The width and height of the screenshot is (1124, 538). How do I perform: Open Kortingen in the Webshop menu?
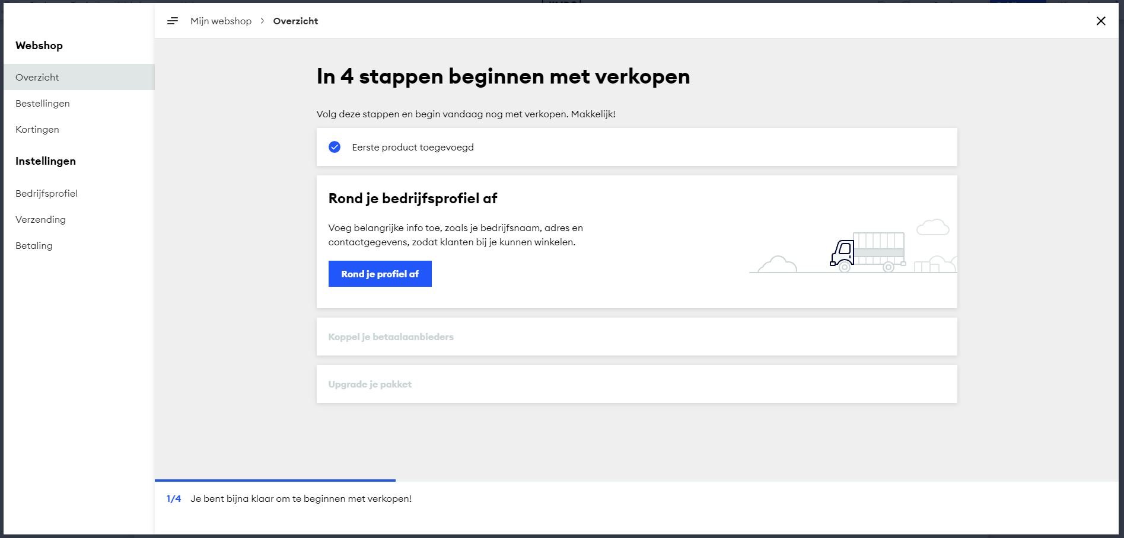point(37,130)
